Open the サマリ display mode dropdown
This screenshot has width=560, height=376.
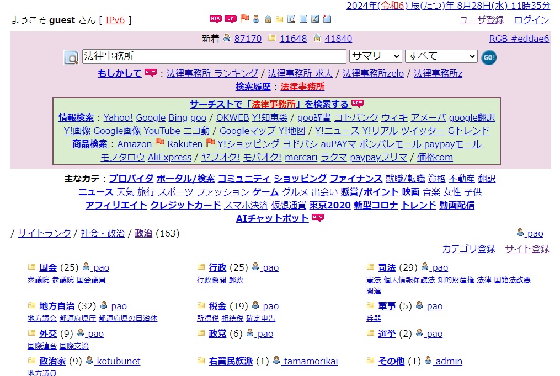375,56
